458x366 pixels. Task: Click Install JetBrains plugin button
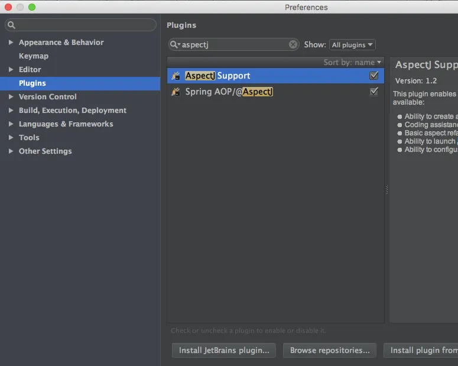(x=224, y=350)
